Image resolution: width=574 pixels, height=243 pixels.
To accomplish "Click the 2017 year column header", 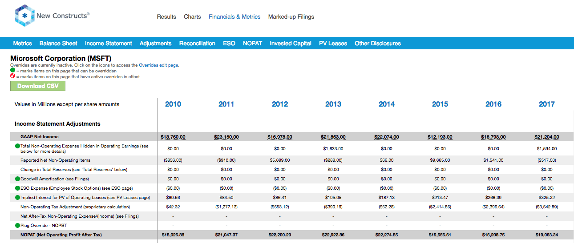I will (547, 104).
